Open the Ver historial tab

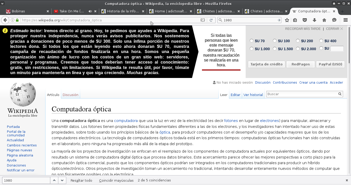point(253,95)
